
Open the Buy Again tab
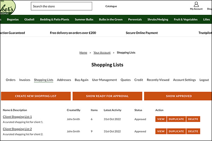pos(82,80)
